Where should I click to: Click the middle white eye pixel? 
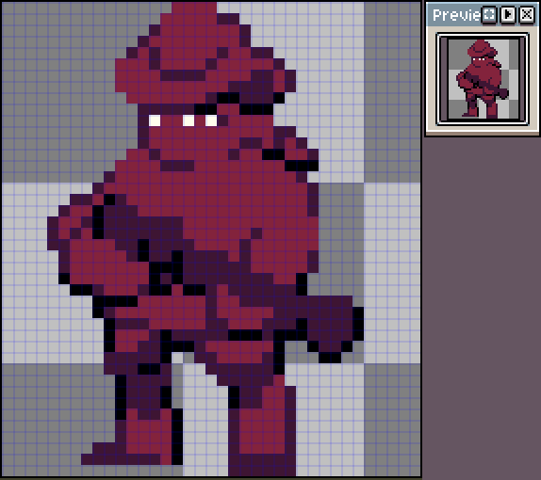click(x=189, y=120)
